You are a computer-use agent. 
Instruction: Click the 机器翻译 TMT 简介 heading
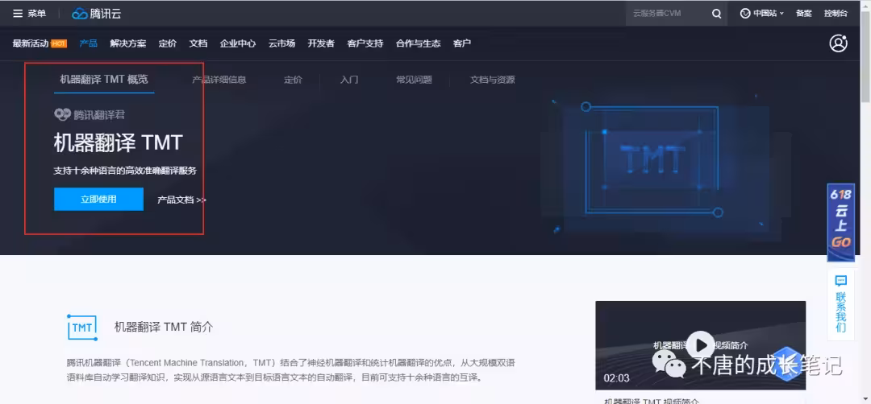tap(163, 327)
